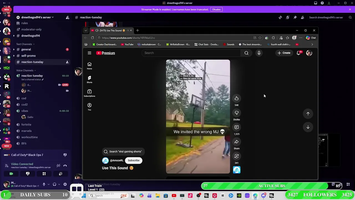Screen dimensions: 355x200
Task: Start voice search with the microphone icon
Action: pyautogui.click(x=259, y=53)
